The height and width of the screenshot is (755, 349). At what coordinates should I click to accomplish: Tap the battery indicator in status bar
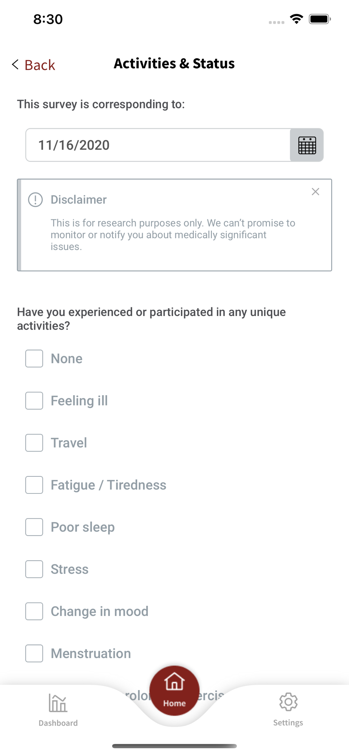[320, 19]
